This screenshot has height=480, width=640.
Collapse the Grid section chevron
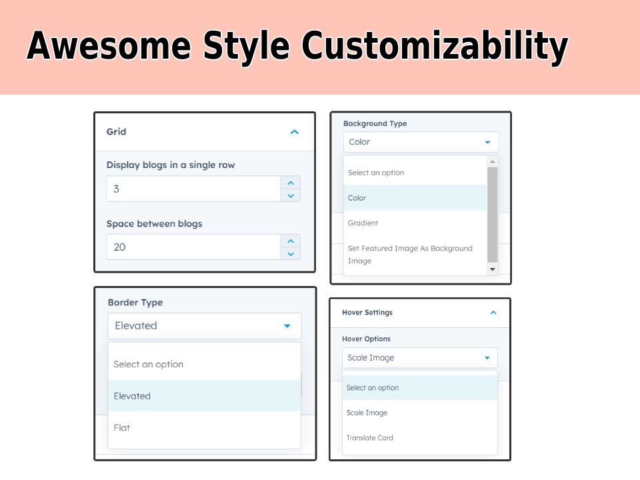(x=294, y=132)
